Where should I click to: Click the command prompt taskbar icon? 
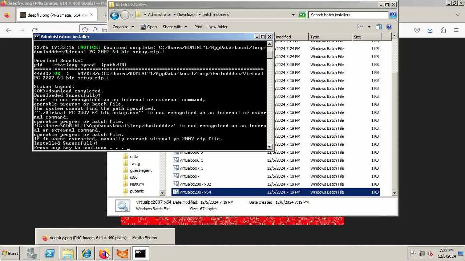point(140,253)
